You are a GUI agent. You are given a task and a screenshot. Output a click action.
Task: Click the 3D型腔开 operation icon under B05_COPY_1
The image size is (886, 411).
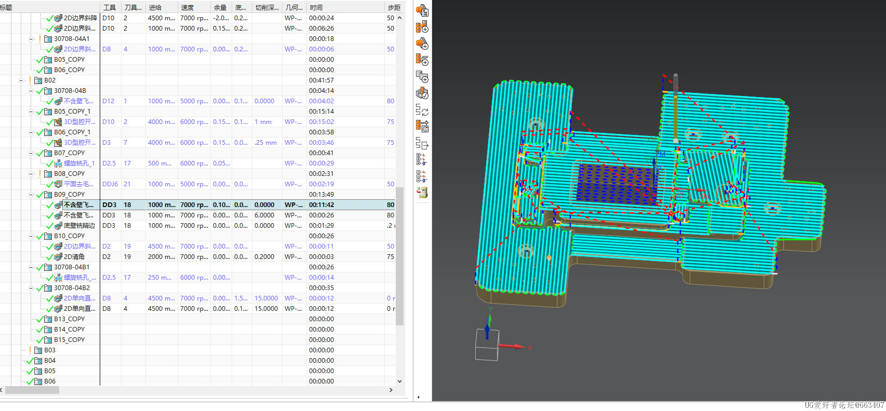tap(58, 122)
